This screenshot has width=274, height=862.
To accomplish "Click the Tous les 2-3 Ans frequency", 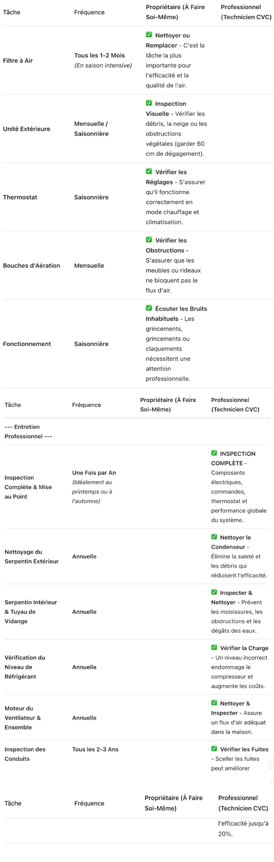I will 95,749.
